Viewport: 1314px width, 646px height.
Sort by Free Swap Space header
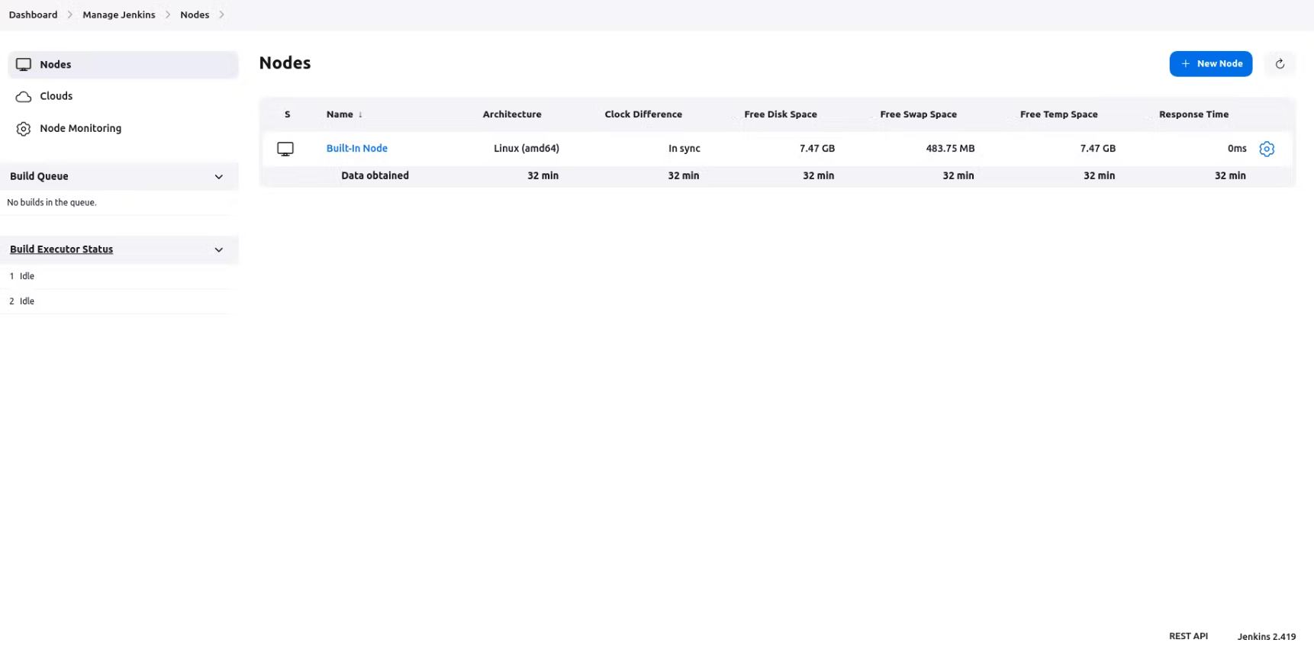point(918,114)
